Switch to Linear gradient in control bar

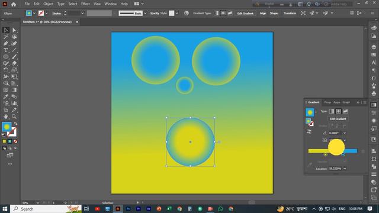pyautogui.click(x=216, y=13)
